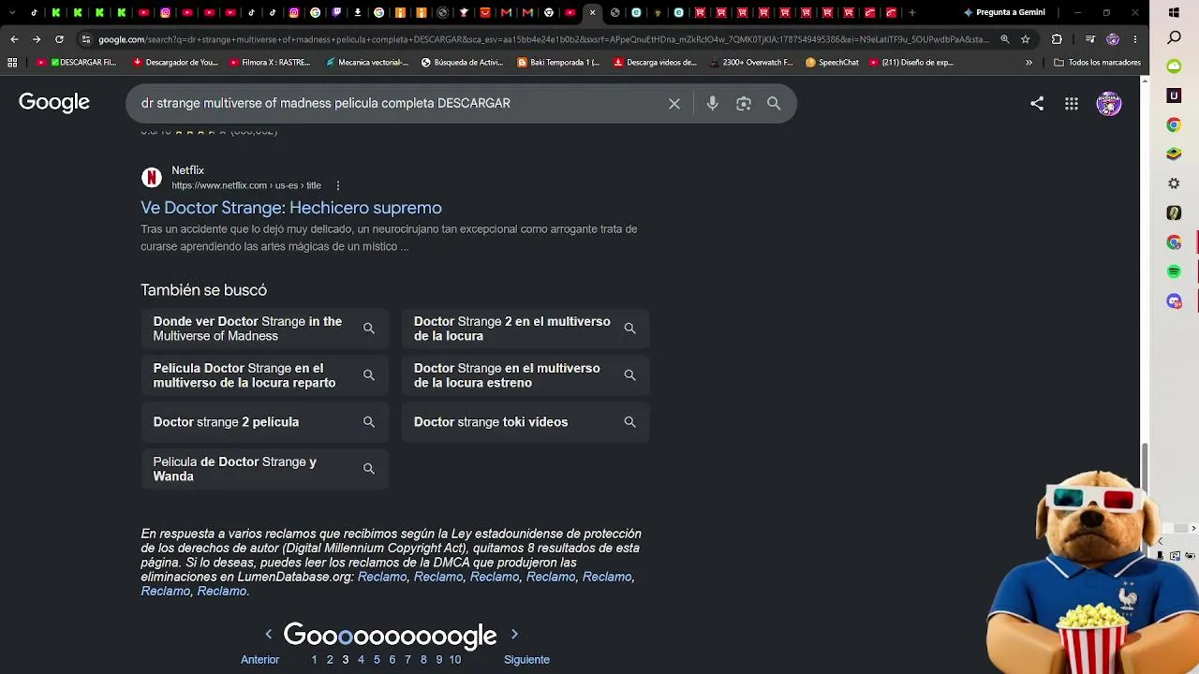Open the Google account avatar menu
Viewport: 1199px width, 674px height.
click(x=1109, y=104)
